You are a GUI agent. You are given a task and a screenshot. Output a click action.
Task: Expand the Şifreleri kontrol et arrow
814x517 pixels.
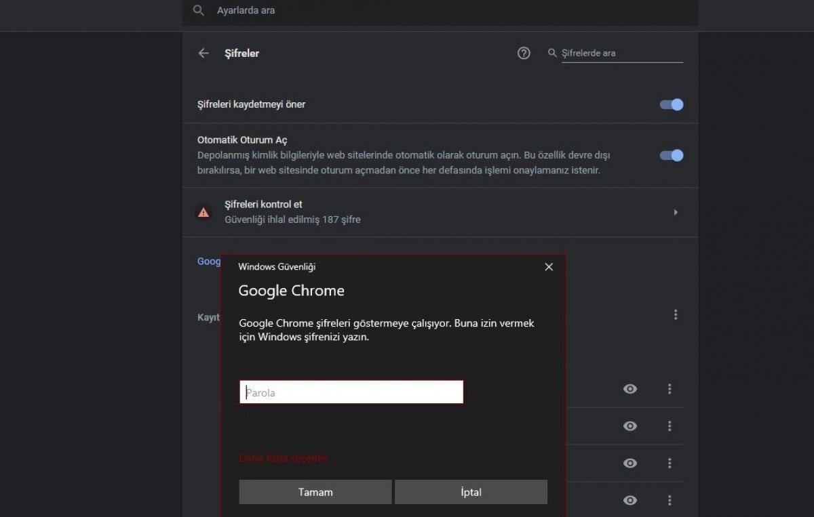coord(676,212)
